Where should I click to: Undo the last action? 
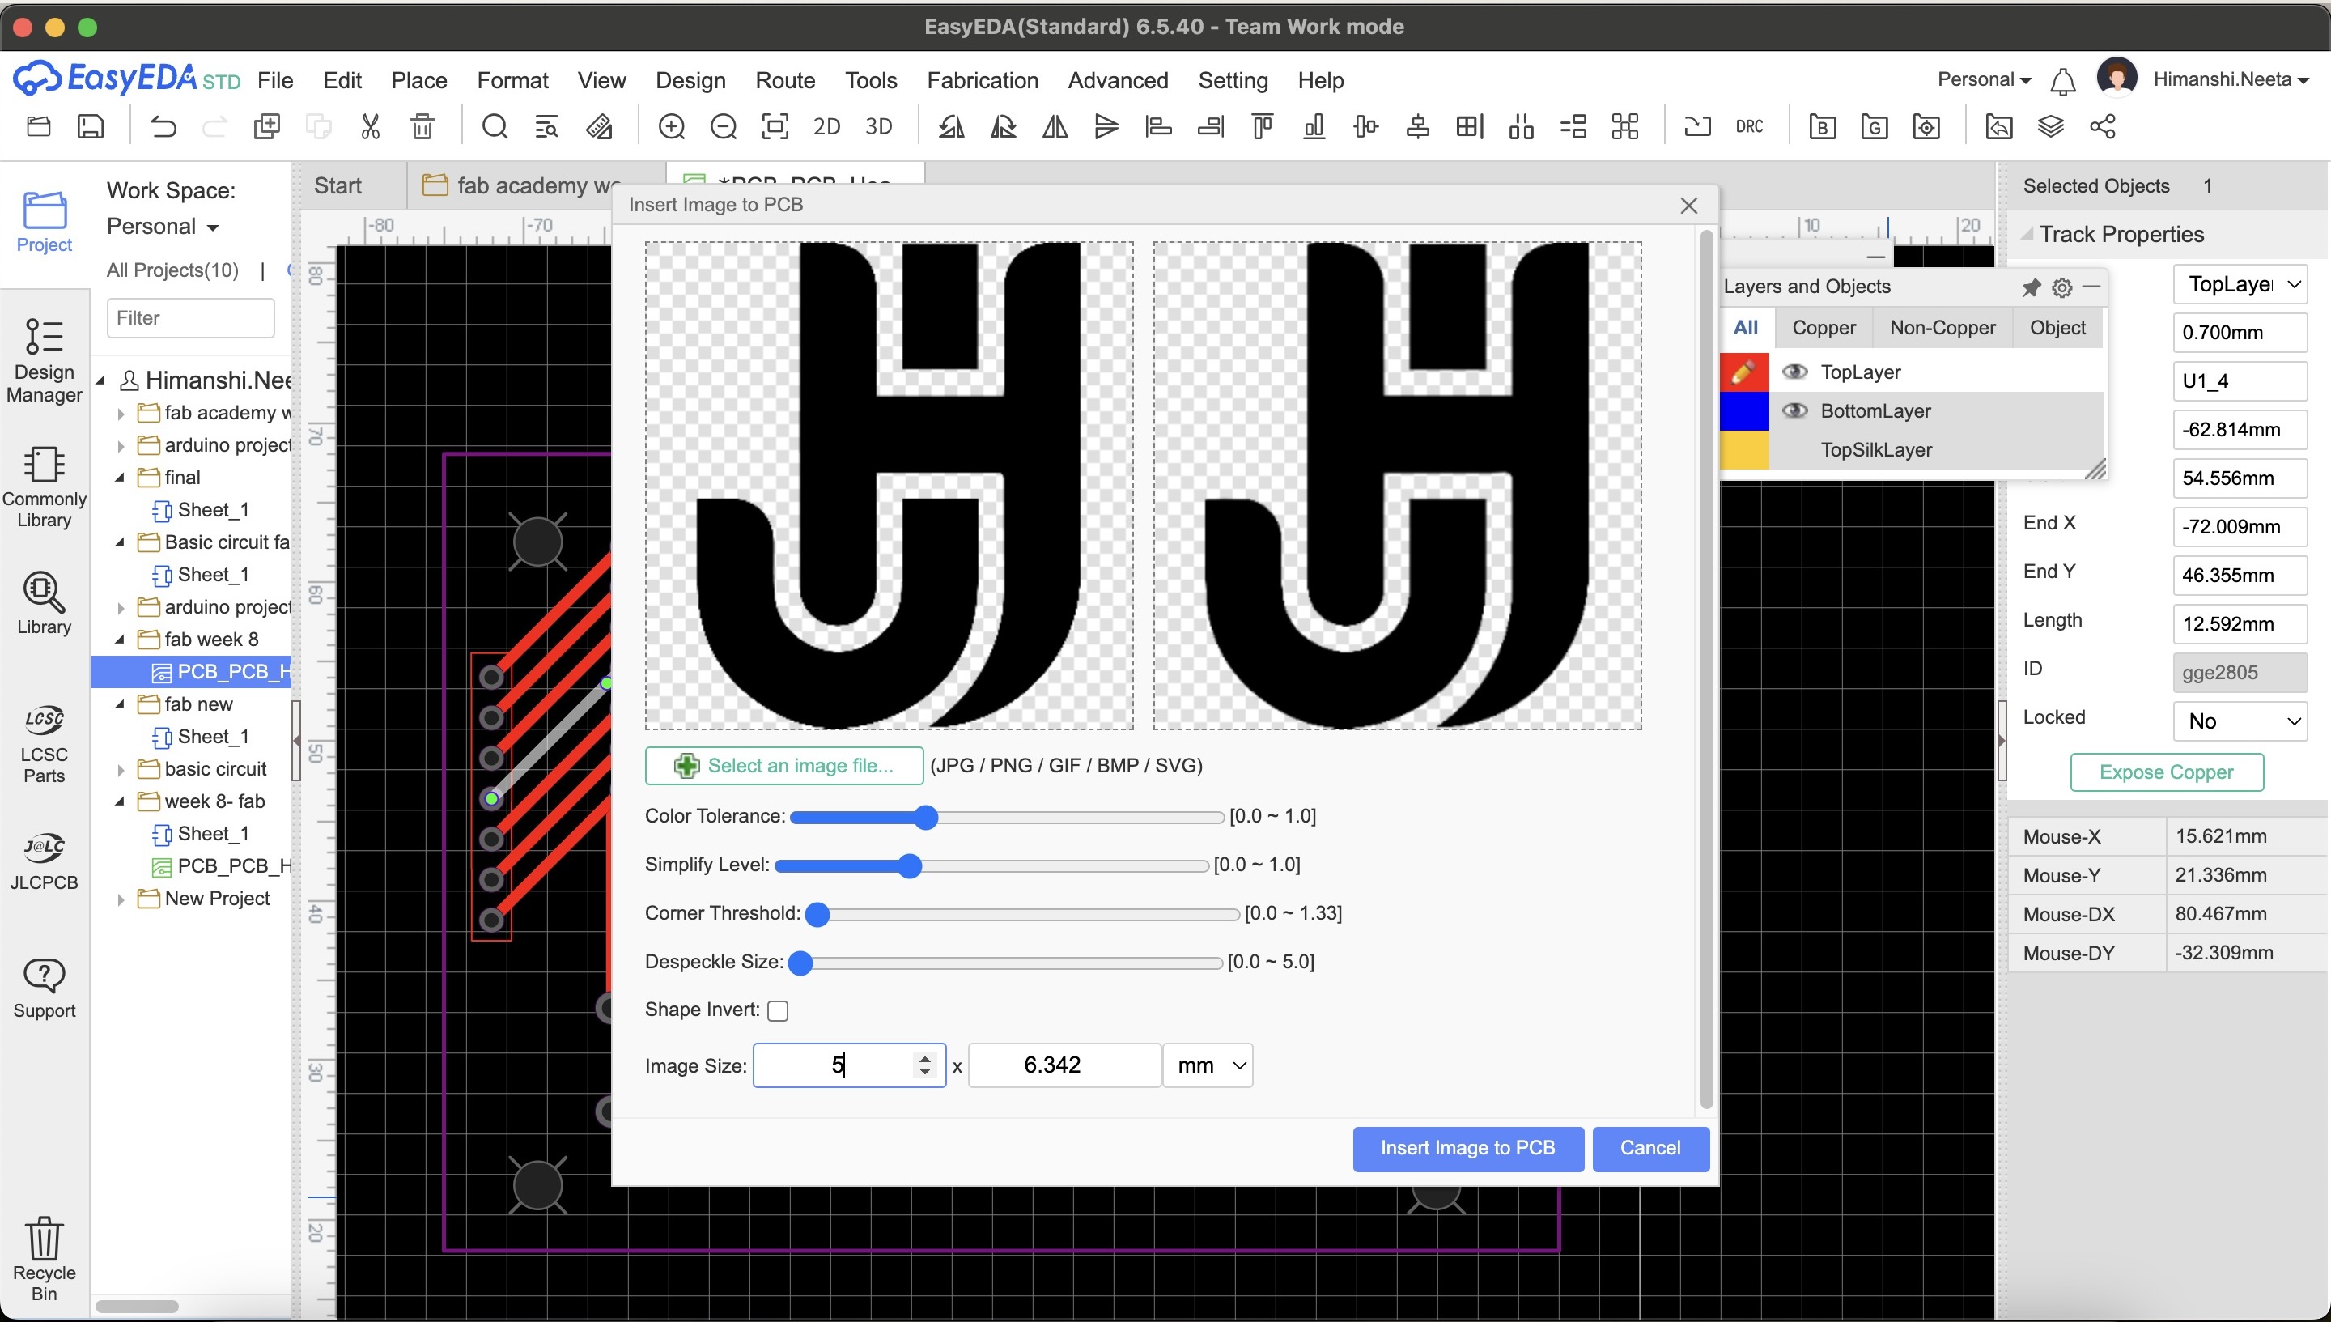163,126
